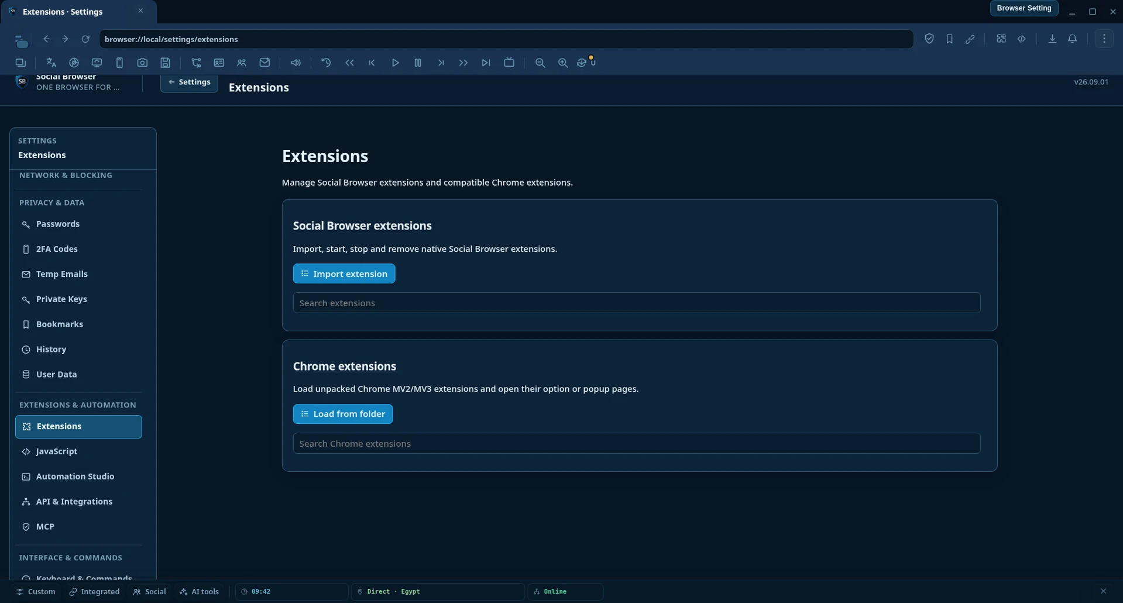Viewport: 1123px width, 603px height.
Task: Click the Load from folder button
Action: pyautogui.click(x=343, y=414)
